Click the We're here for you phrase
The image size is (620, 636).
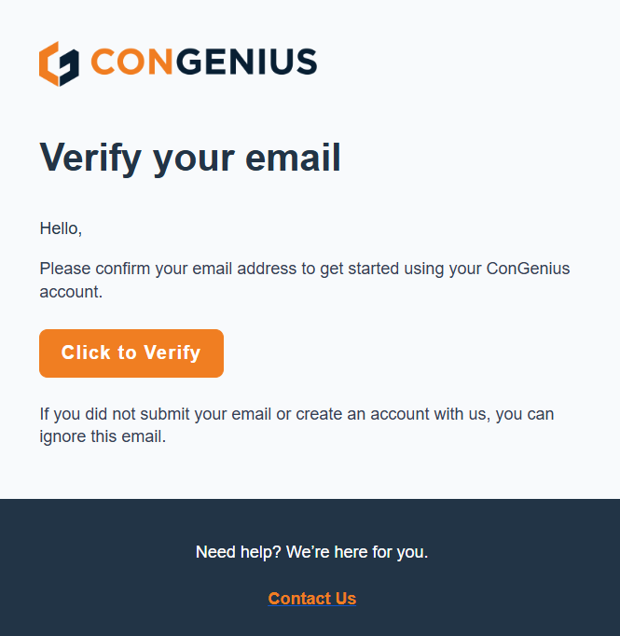coord(357,552)
